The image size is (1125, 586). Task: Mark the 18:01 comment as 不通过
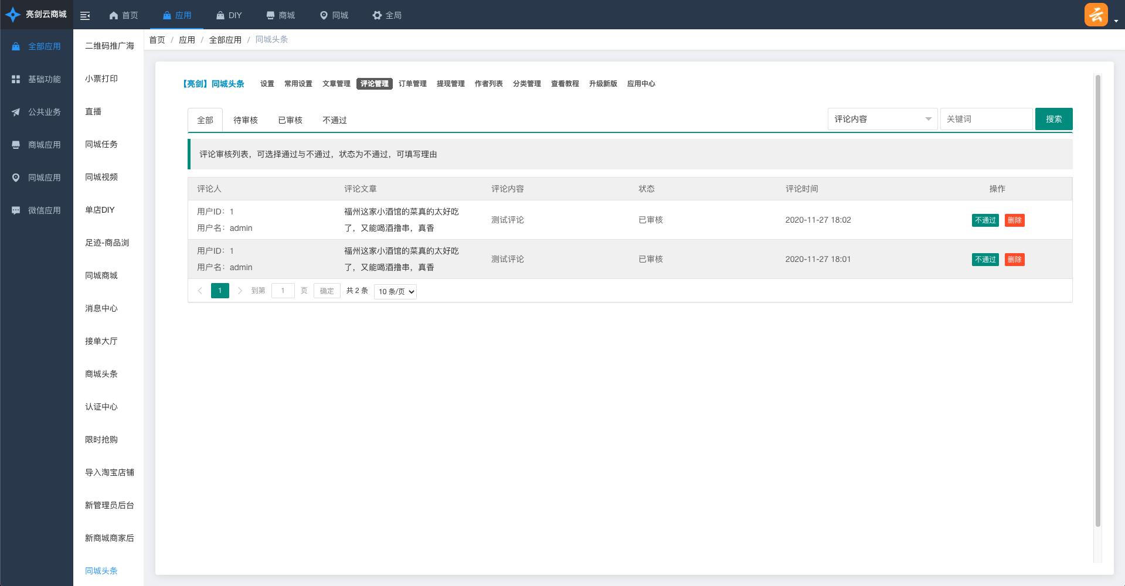point(985,260)
